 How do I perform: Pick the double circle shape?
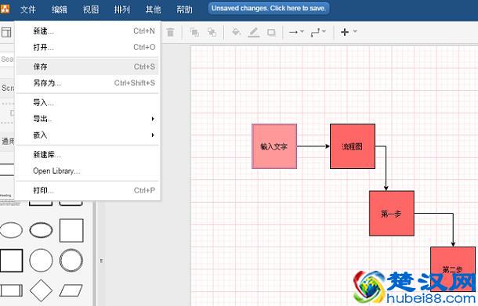point(71,261)
